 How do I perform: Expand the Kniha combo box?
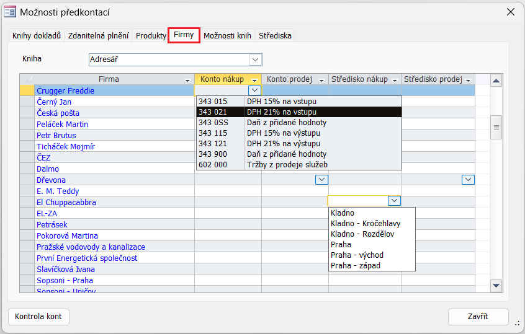pos(255,59)
